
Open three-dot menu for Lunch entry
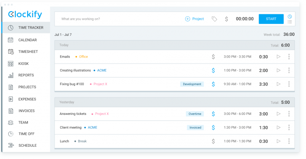pos(289,141)
